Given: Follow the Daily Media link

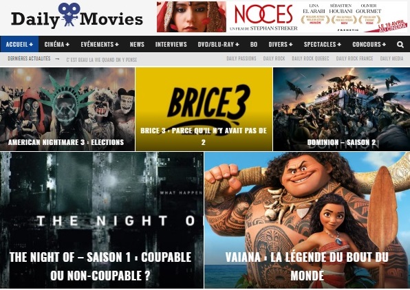Looking at the screenshot, I should coord(391,58).
